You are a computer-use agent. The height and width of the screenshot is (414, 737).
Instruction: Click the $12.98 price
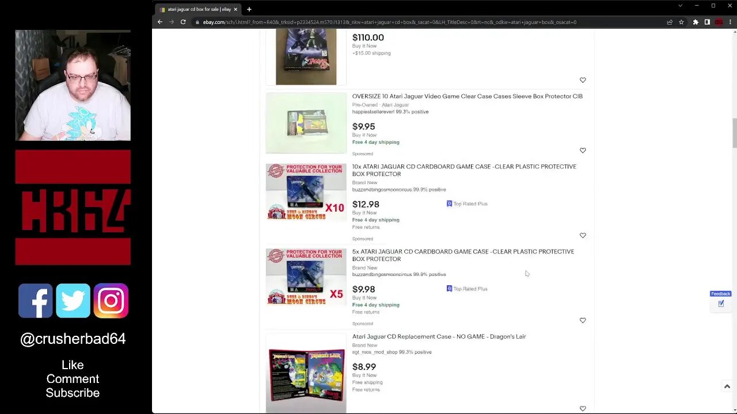tap(366, 204)
